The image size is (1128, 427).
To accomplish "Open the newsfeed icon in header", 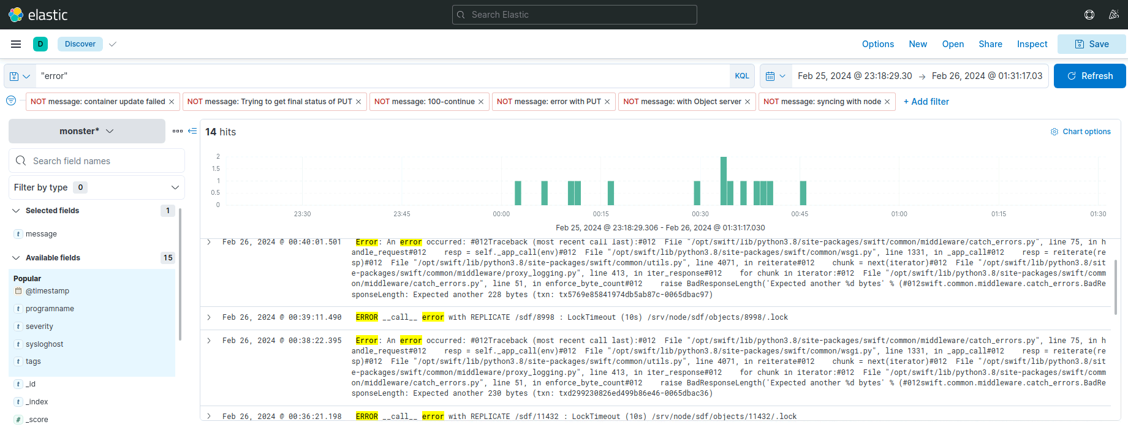I will (x=1113, y=15).
